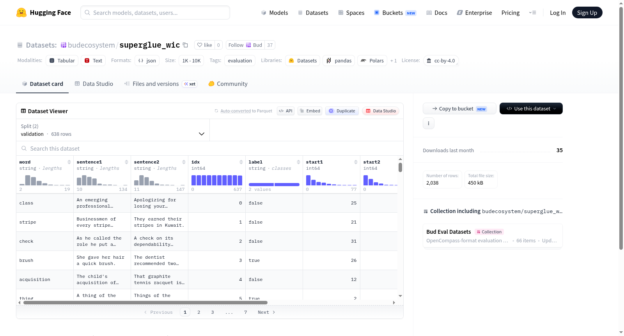Click the like count 0
This screenshot has width=624, height=336.
coord(218,45)
